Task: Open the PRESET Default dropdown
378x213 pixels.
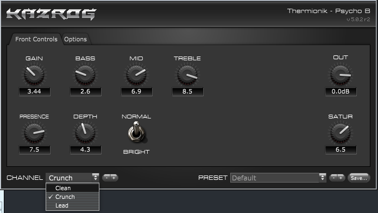Action: [278, 178]
